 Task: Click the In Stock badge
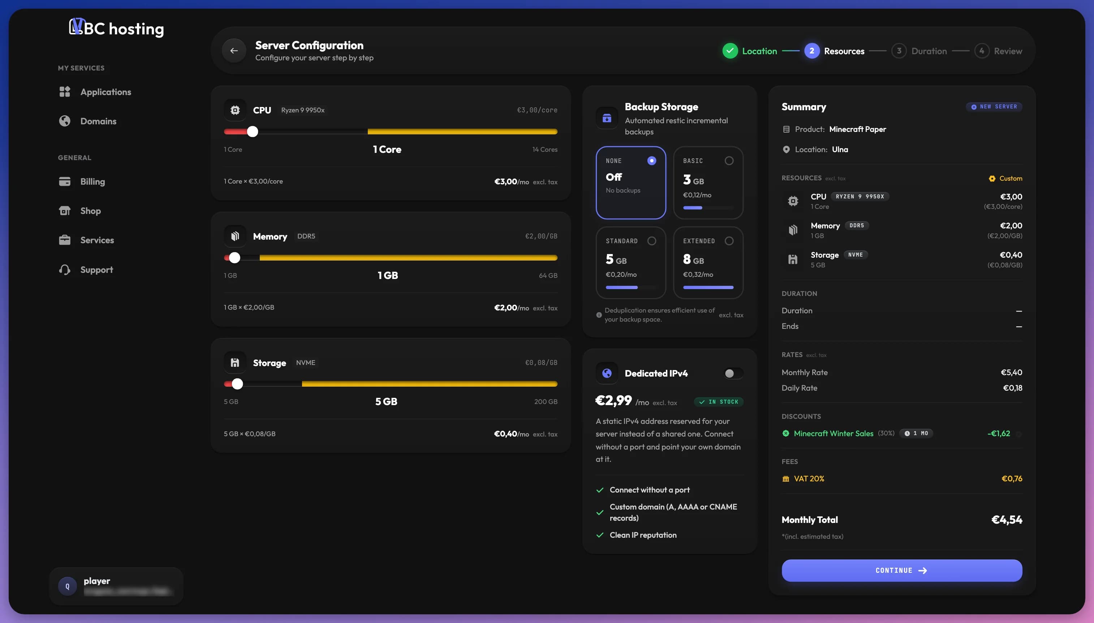click(x=719, y=402)
